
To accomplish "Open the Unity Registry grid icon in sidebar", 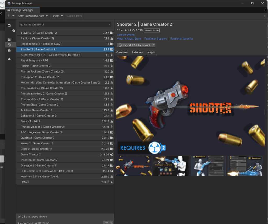I will 9,40.
